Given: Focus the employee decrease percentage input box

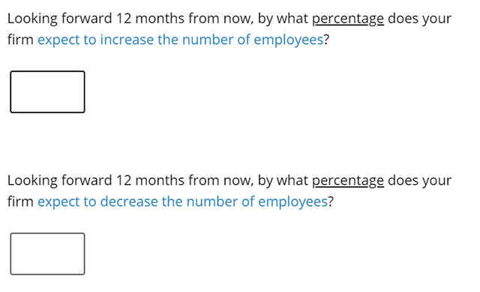Looking at the screenshot, I should pos(47,254).
